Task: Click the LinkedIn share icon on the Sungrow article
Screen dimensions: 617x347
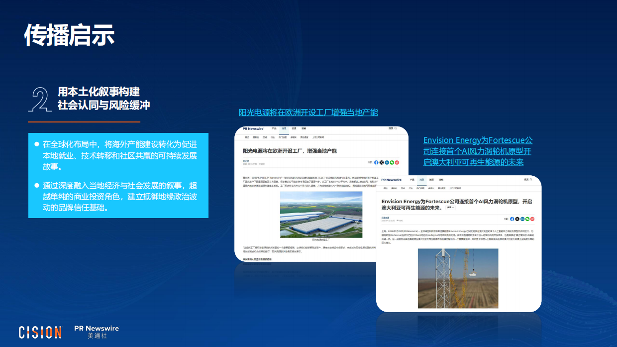Action: [387, 162]
